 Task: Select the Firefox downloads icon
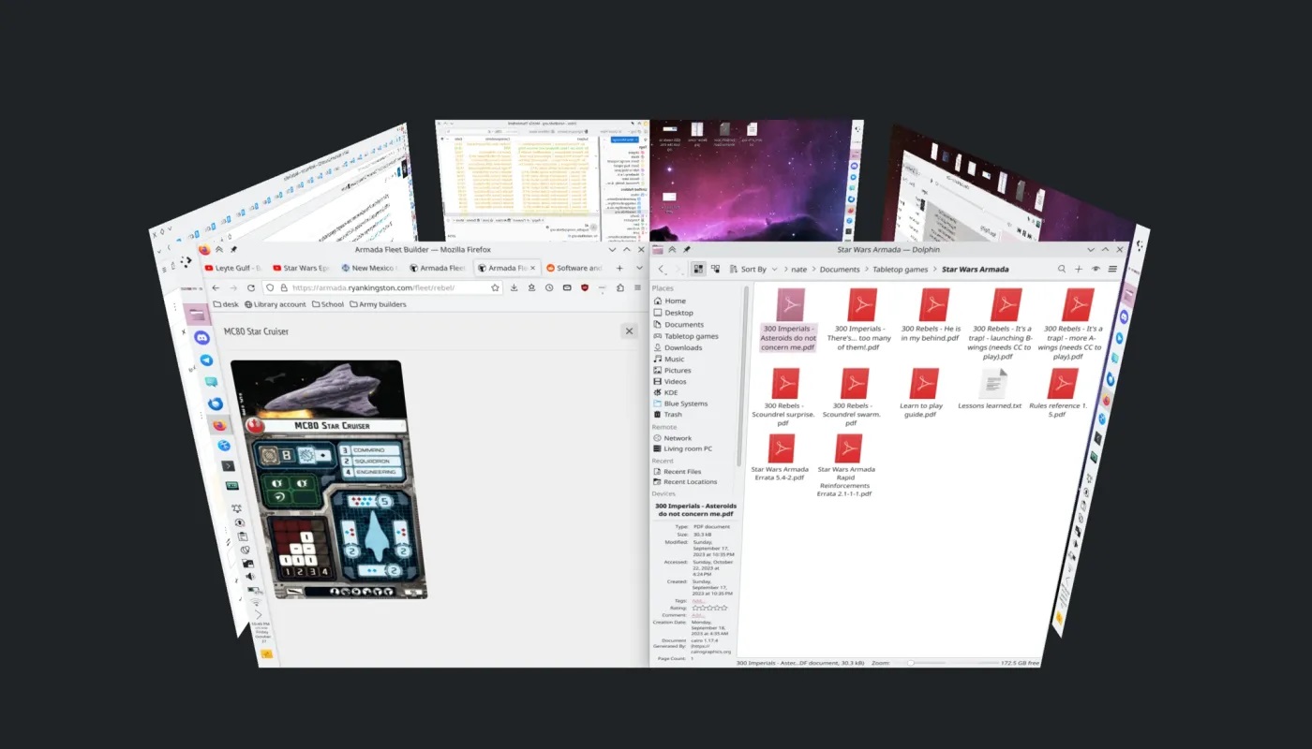click(514, 287)
